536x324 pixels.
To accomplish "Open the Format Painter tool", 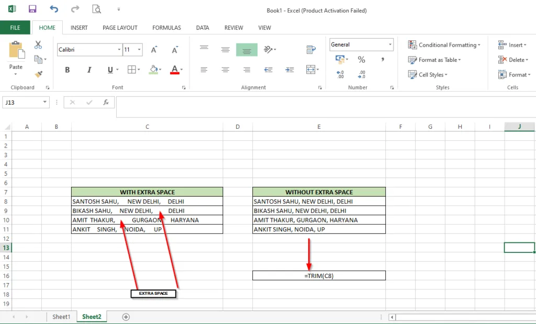I will coord(39,75).
